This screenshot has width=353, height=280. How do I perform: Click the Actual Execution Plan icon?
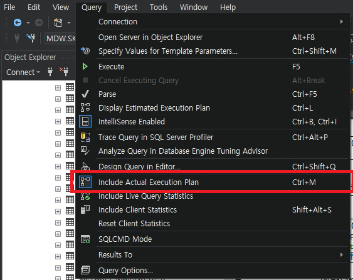[x=85, y=182]
